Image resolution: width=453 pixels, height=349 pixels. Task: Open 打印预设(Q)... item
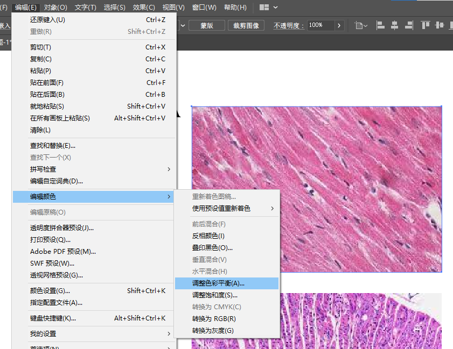tap(94, 240)
